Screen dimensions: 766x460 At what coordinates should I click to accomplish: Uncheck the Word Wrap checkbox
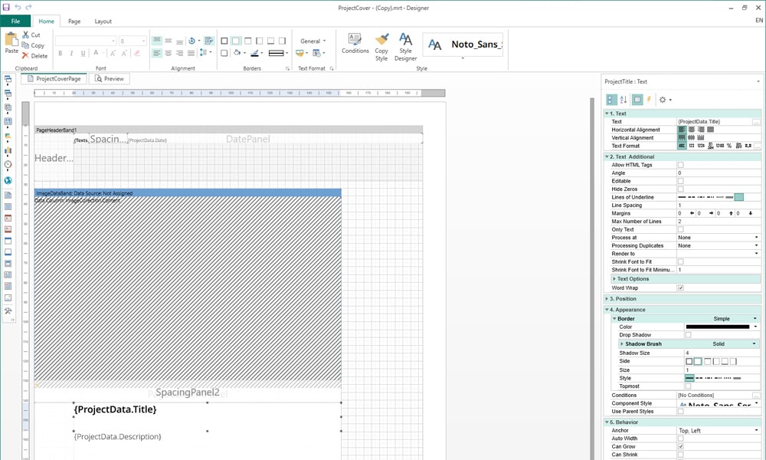680,288
